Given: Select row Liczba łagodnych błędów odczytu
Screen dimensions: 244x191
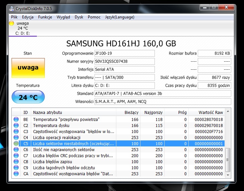Looking at the screenshot, I should pyautogui.click(x=118, y=168).
